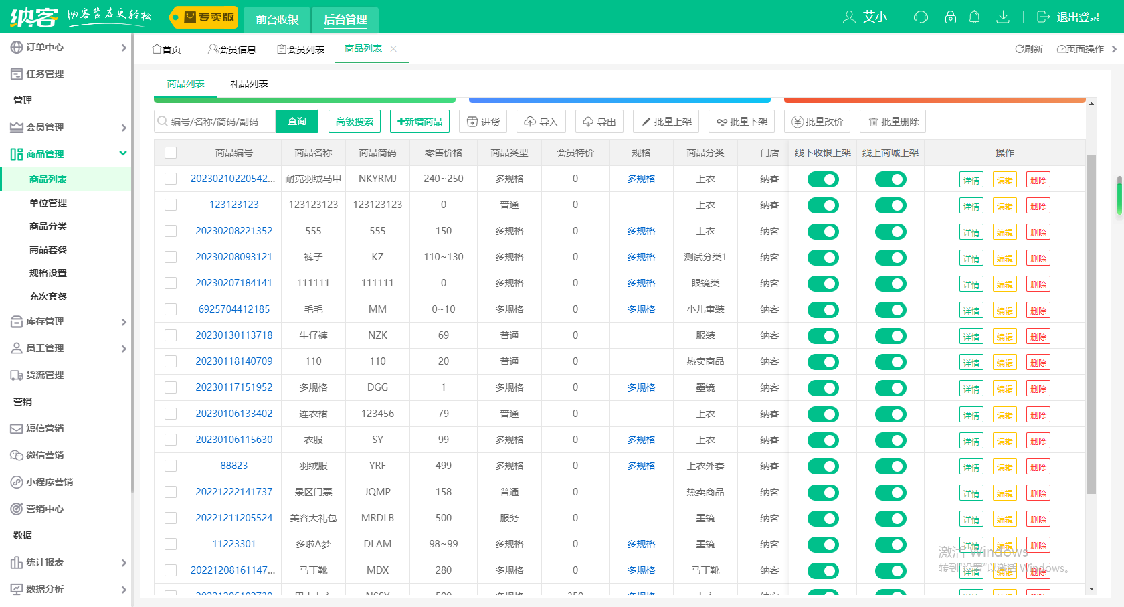Screen dimensions: 1124x607
Task: Click the 查询 search button
Action: coord(297,121)
